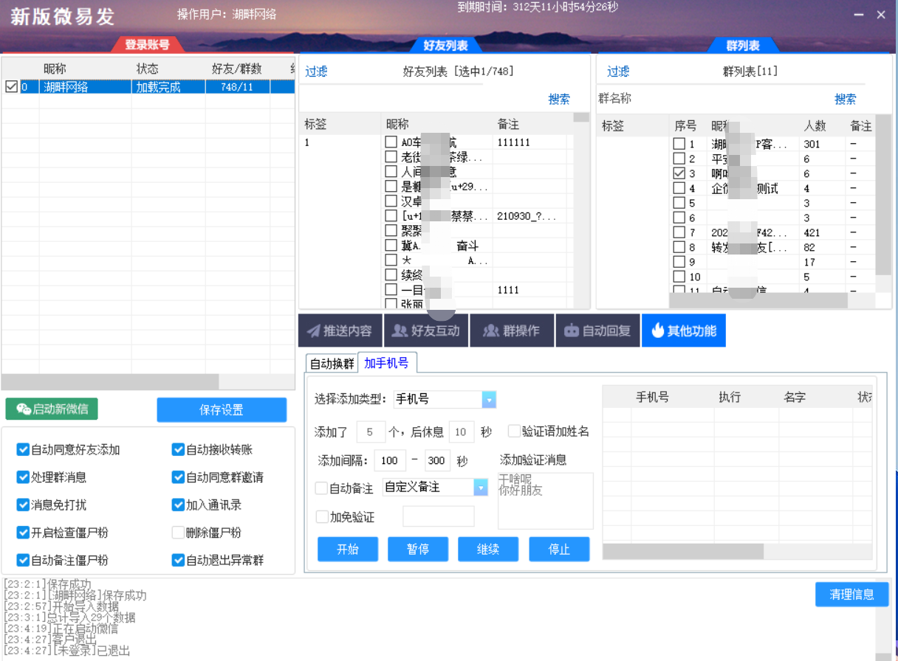Open the 选择添加类型 手机号 dropdown
This screenshot has width=898, height=661.
click(489, 399)
